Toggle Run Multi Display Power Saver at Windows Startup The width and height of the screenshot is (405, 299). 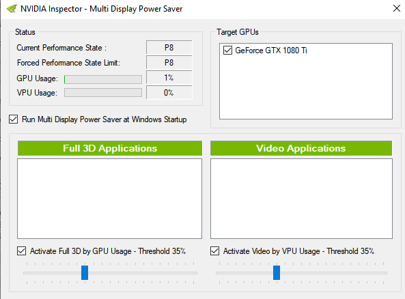[x=14, y=119]
